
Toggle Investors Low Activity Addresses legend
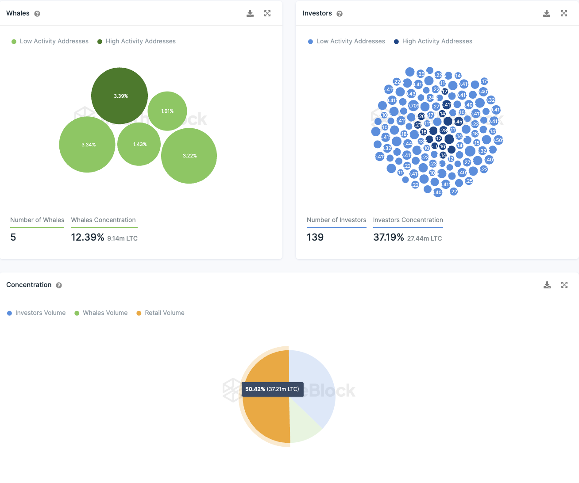(347, 41)
